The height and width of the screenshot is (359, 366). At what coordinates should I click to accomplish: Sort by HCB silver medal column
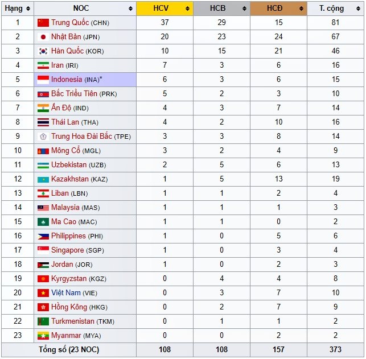click(x=221, y=9)
